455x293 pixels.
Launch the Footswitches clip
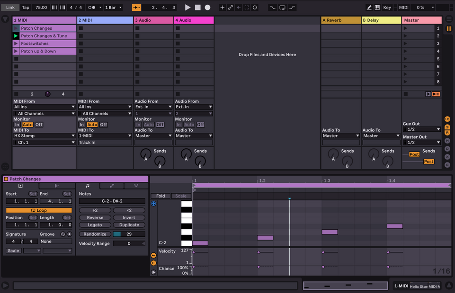tap(16, 43)
